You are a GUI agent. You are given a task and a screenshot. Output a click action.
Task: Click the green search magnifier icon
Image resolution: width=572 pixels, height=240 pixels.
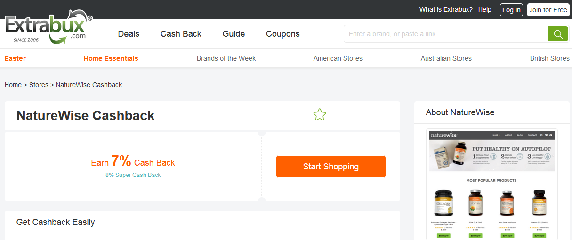[x=558, y=34]
